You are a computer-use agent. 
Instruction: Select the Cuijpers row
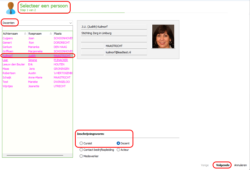point(37,38)
